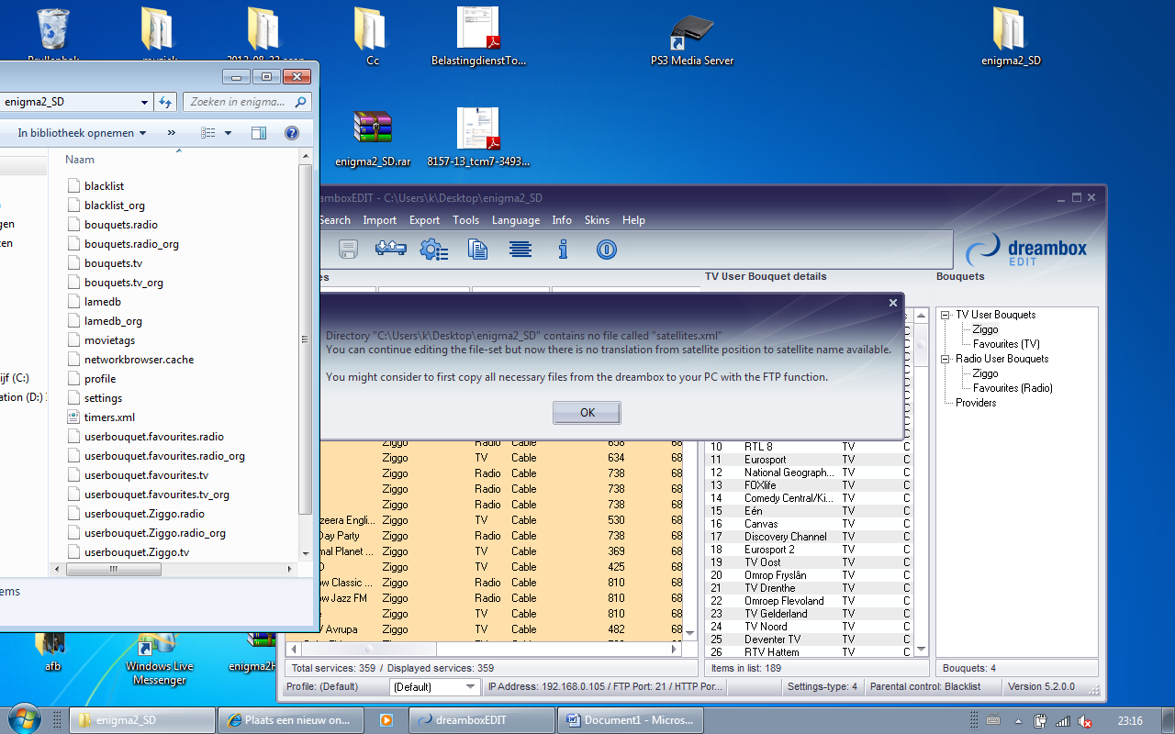This screenshot has height=734, width=1175.
Task: Show hidden tray icons arrow
Action: [1018, 720]
